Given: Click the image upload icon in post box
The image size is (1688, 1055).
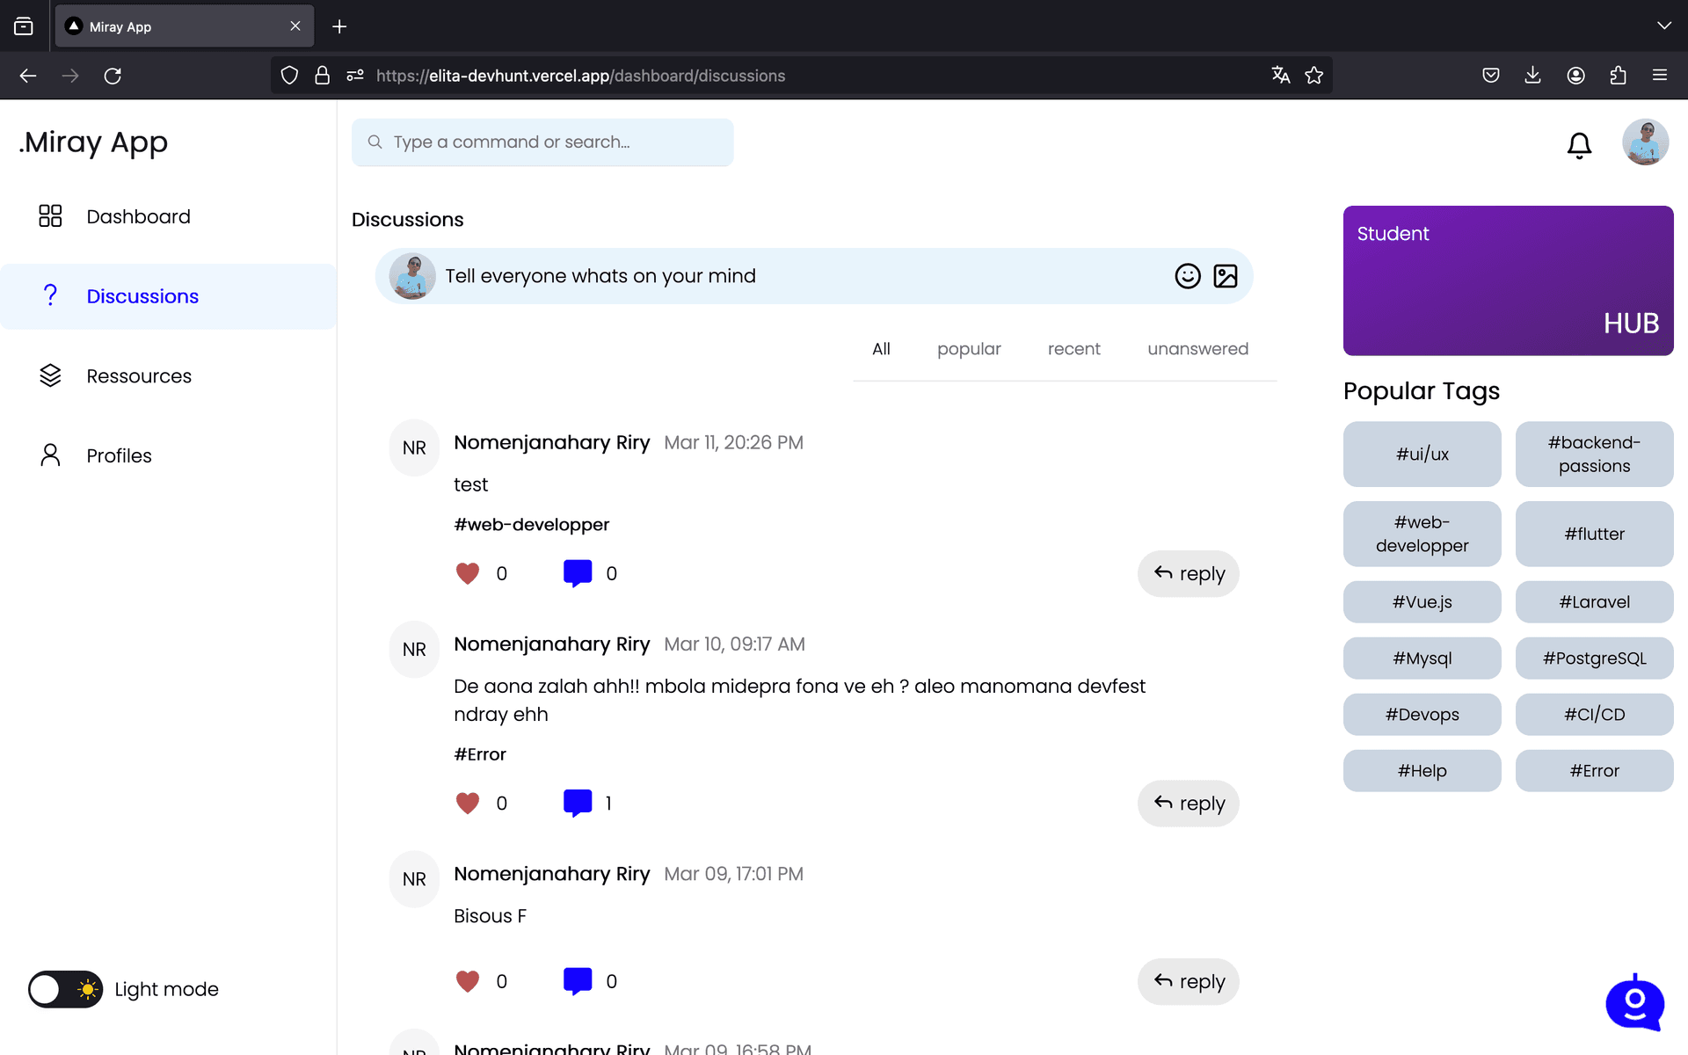Looking at the screenshot, I should point(1225,276).
